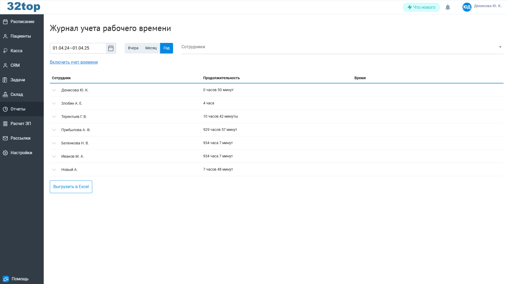Image resolution: width=507 pixels, height=284 pixels.
Task: Open Расчет ЗП in the sidebar
Action: [22, 124]
